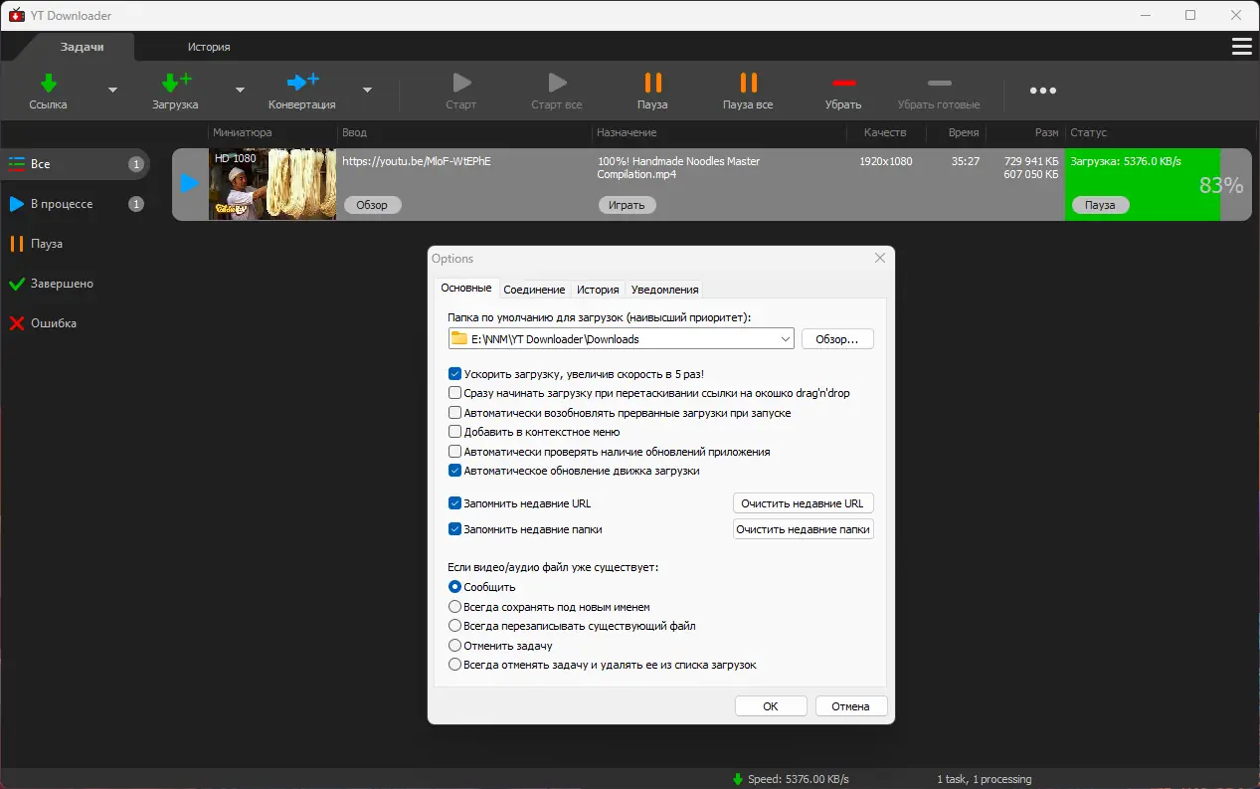1260x789 pixels.
Task: Click the 1920x1080 quality value
Action: tap(886, 160)
